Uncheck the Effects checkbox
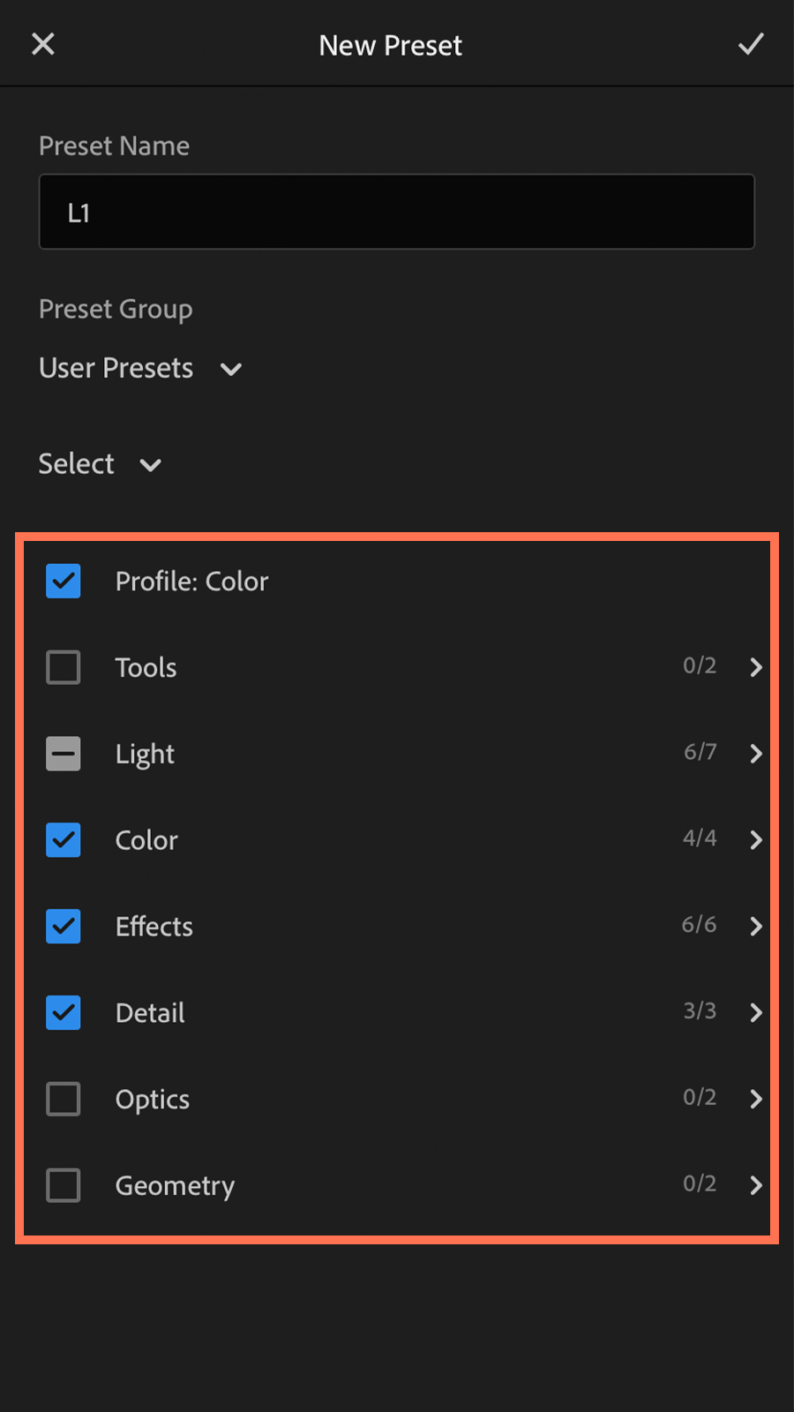The width and height of the screenshot is (794, 1412). pos(64,926)
